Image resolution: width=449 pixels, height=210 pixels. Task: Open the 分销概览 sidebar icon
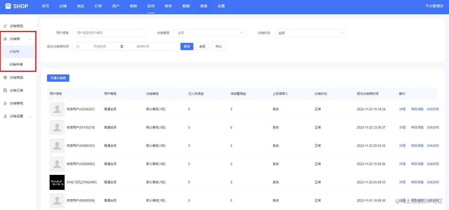pos(5,26)
